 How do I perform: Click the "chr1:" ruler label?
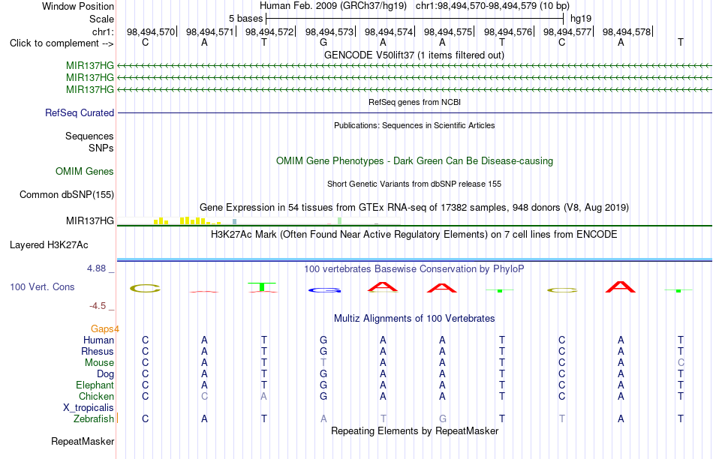coord(104,31)
